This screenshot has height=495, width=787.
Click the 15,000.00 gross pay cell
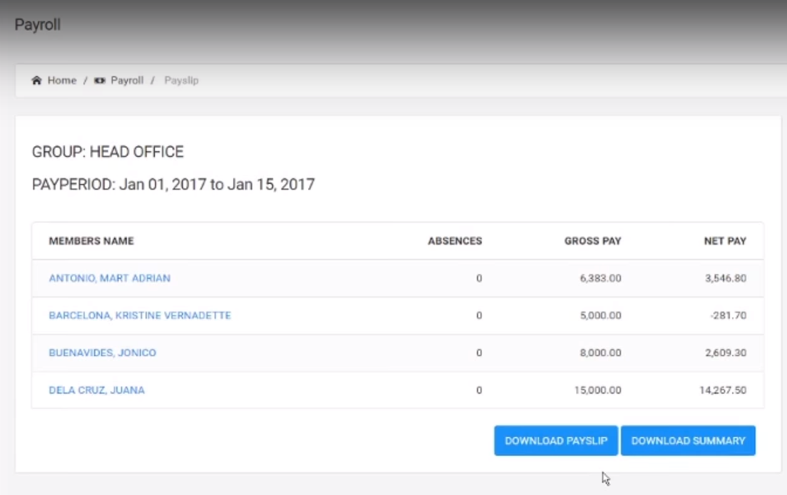tap(597, 390)
